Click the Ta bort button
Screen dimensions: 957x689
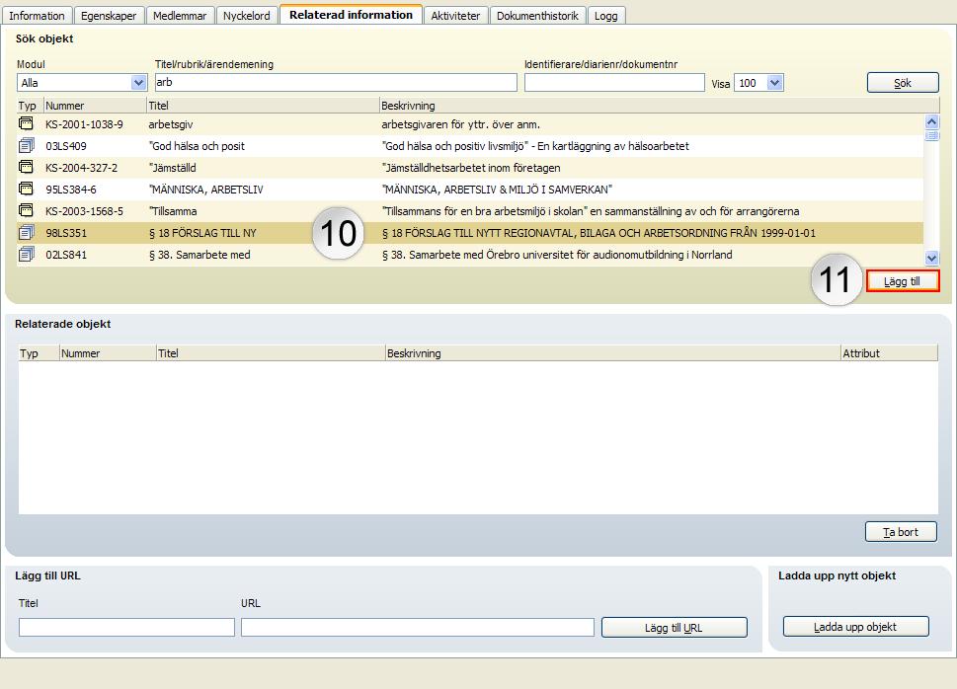[x=901, y=532]
